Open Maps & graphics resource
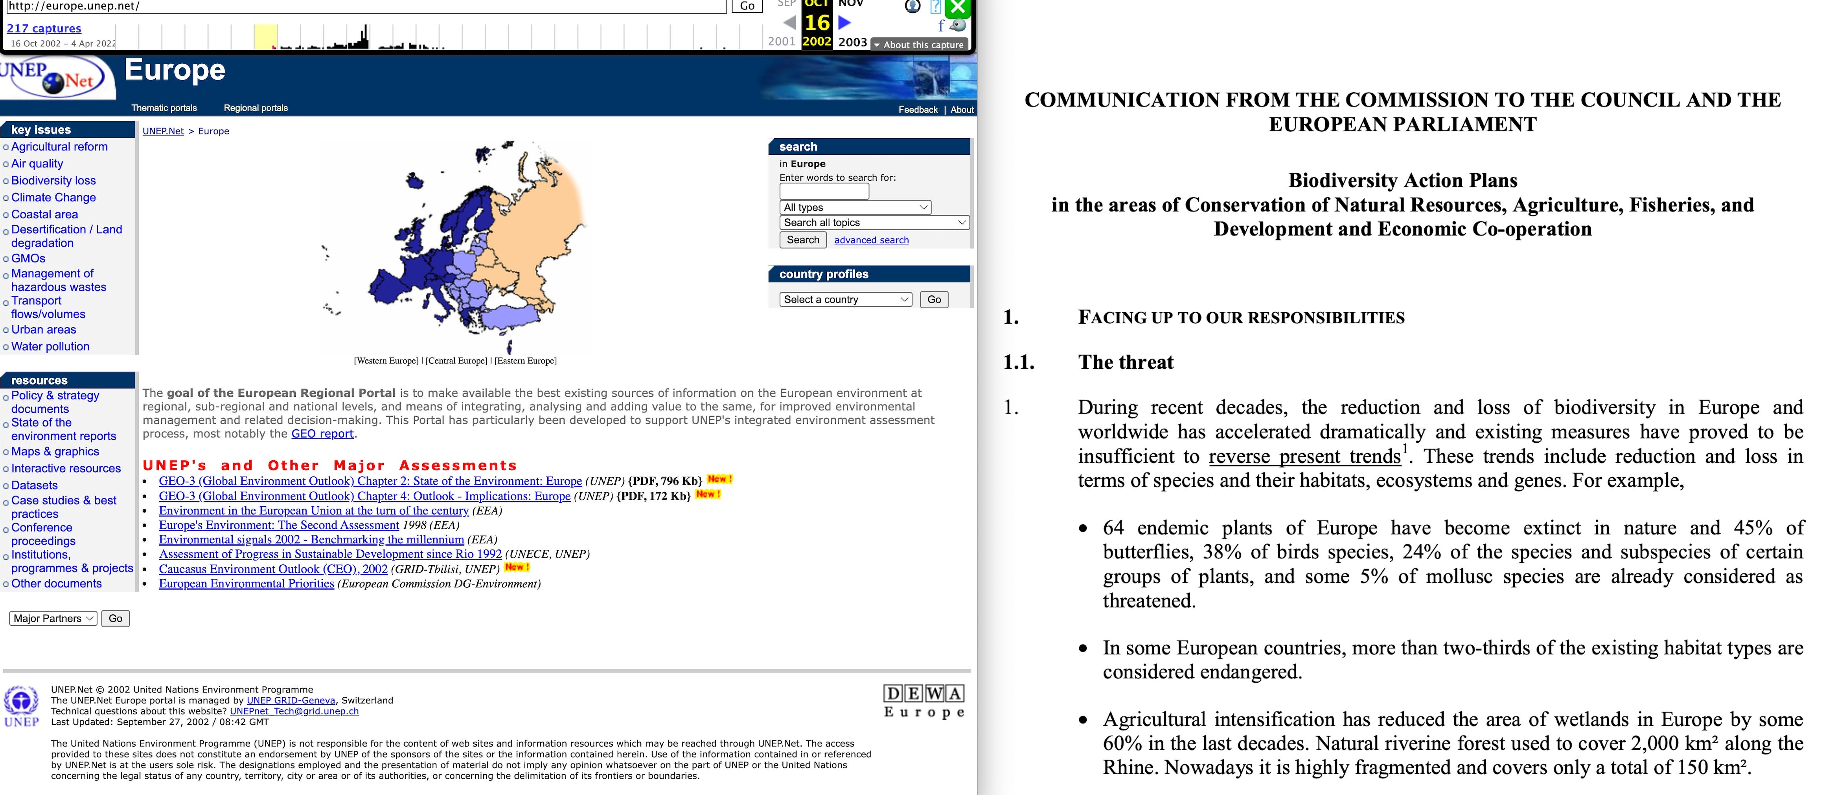This screenshot has height=795, width=1836. pos(55,452)
